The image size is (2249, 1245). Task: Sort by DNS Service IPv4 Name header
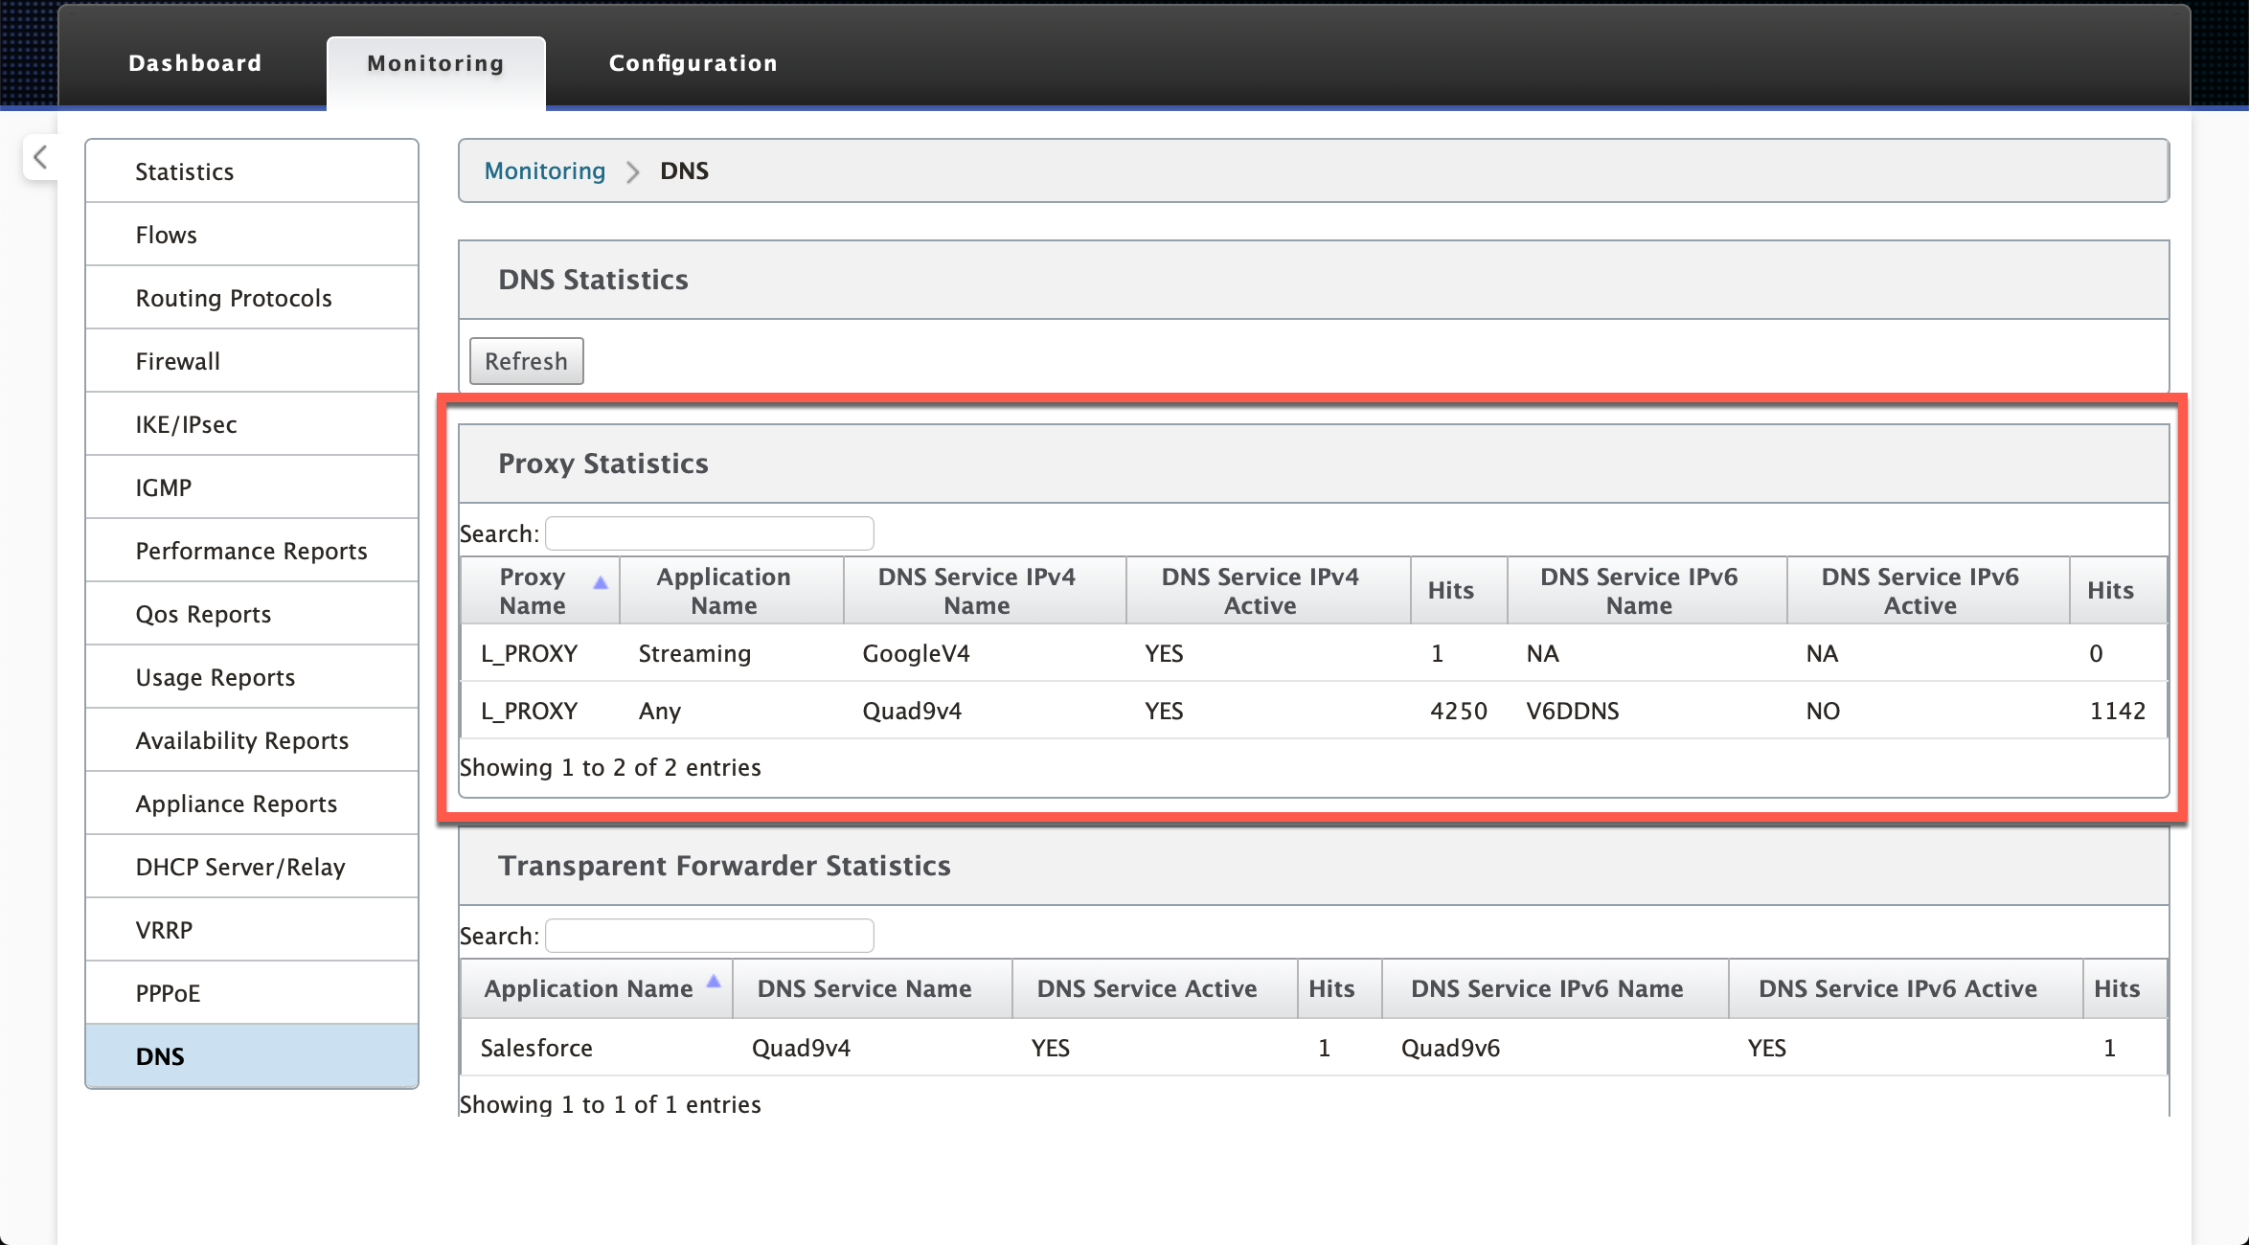(x=985, y=591)
